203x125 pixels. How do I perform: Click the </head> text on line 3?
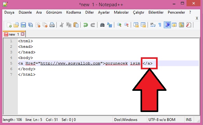(27, 52)
